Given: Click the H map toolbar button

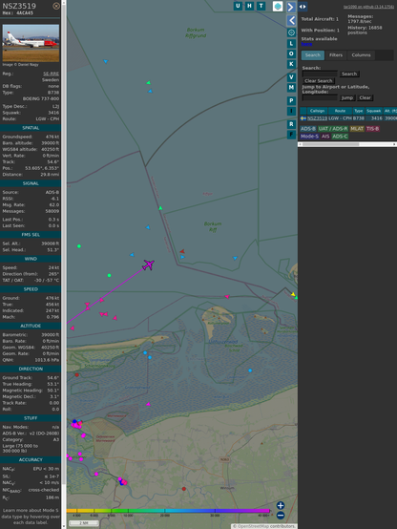Looking at the screenshot, I should [249, 6].
